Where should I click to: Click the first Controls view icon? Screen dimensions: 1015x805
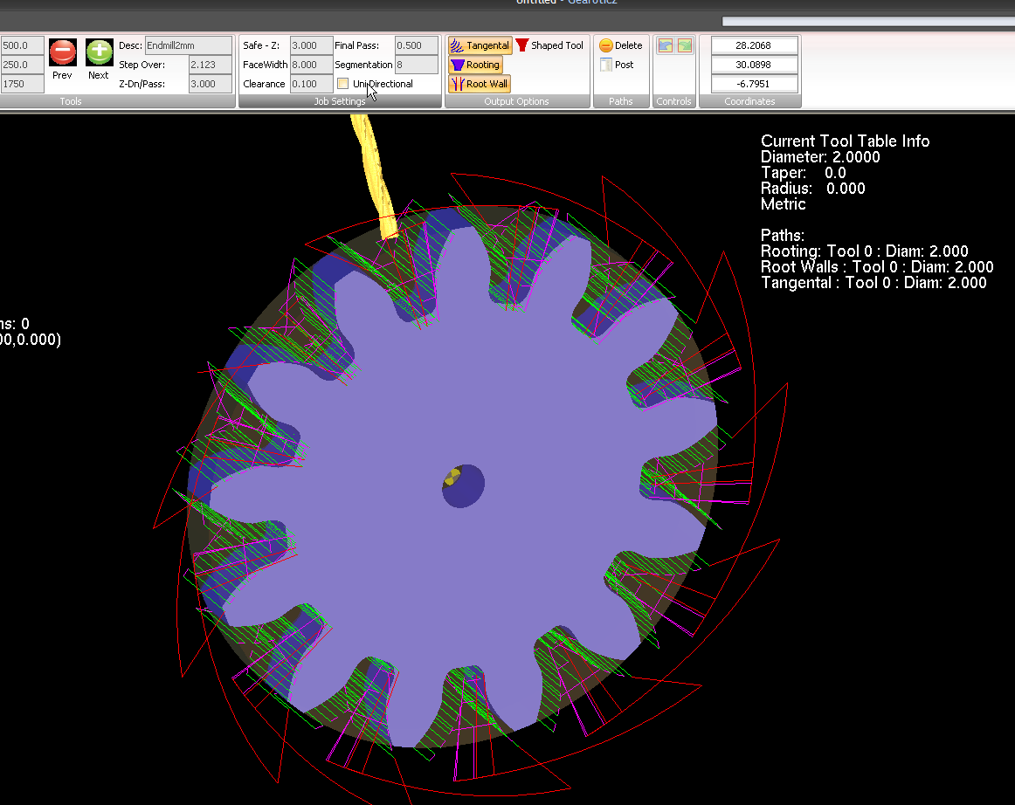coord(666,45)
